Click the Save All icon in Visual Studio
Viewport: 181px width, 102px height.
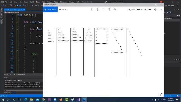(20, 5)
